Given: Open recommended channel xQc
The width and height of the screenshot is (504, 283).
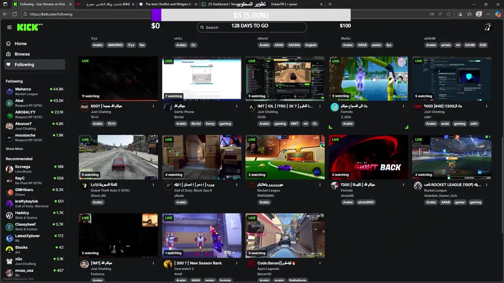Looking at the screenshot, I should point(35,261).
